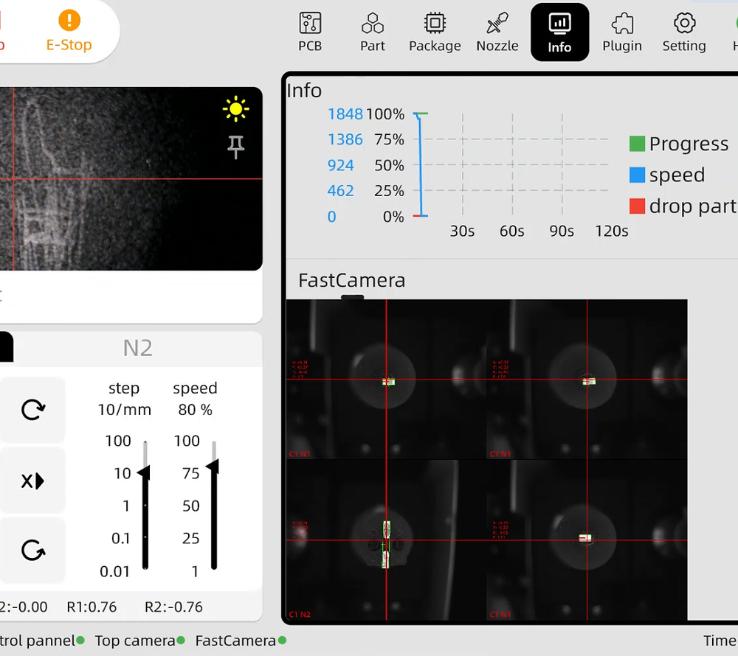The width and height of the screenshot is (738, 656).
Task: Select the C1 N2 FastCamera view
Action: 386,540
